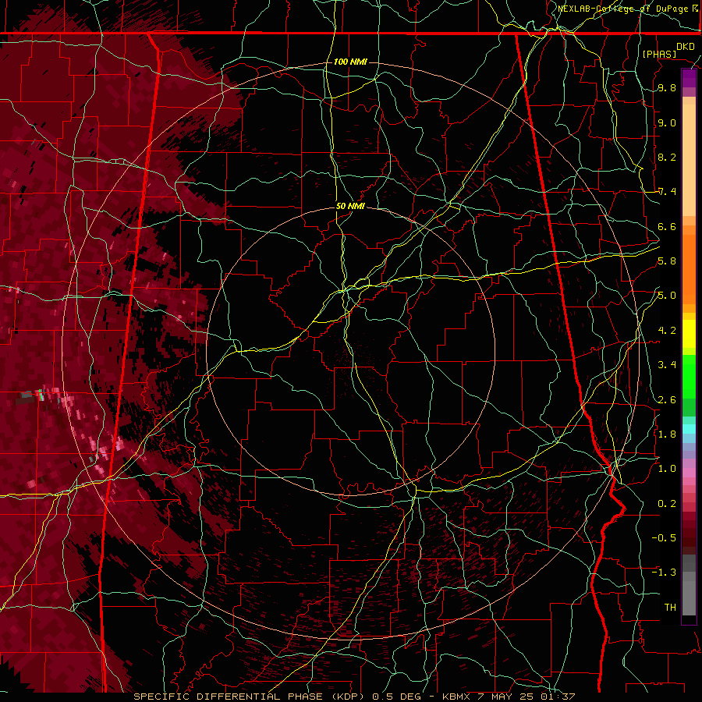Image resolution: width=702 pixels, height=702 pixels.
Task: Click the 3.4 legend value
Action: point(667,365)
